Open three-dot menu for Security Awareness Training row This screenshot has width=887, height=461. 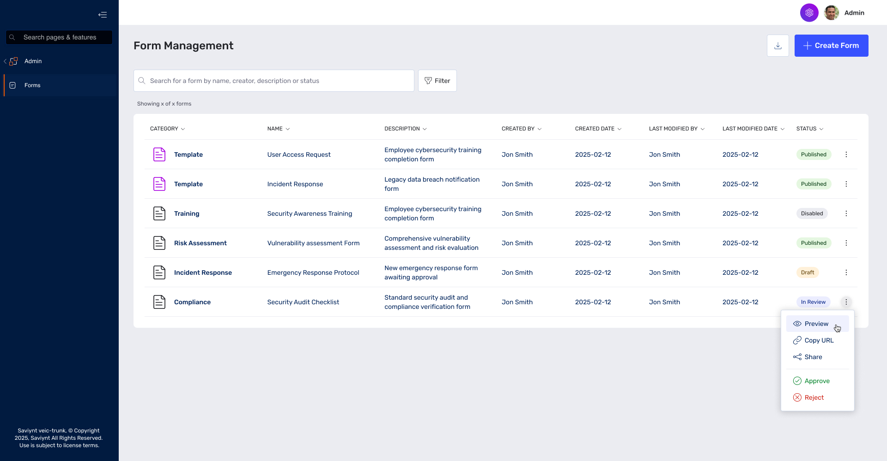point(846,213)
